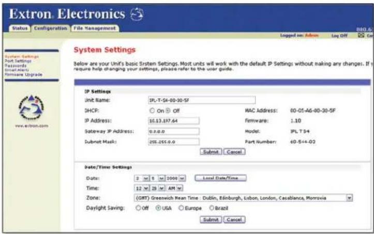Screen dimensions: 374x234
Task: Submit the Date/Time Settings form
Action: 211,220
